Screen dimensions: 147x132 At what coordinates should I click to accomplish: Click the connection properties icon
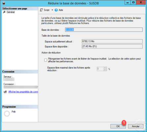(5, 92)
